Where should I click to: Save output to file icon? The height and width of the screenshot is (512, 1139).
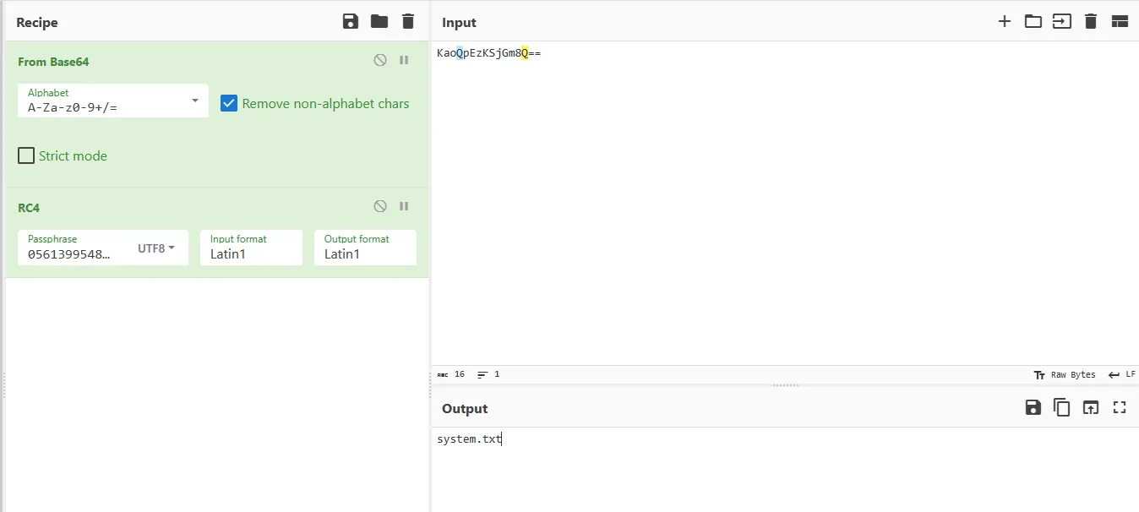pos(1033,408)
